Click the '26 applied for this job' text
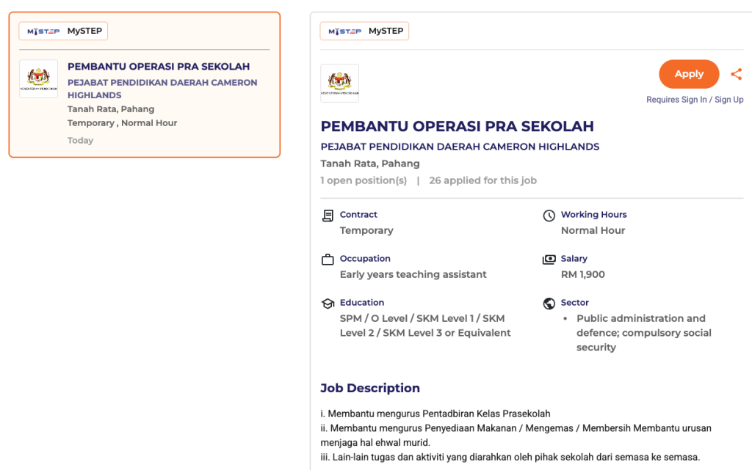 pyautogui.click(x=482, y=180)
